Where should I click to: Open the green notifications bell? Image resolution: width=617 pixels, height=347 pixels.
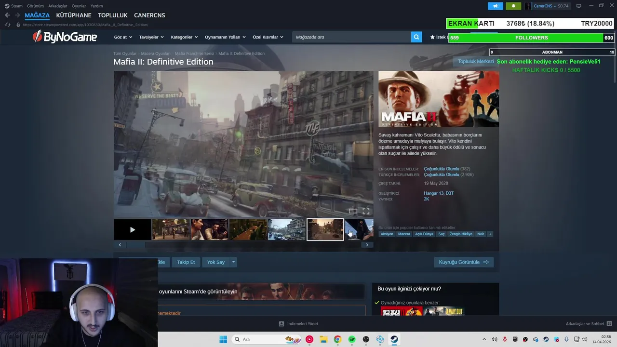pos(513,6)
